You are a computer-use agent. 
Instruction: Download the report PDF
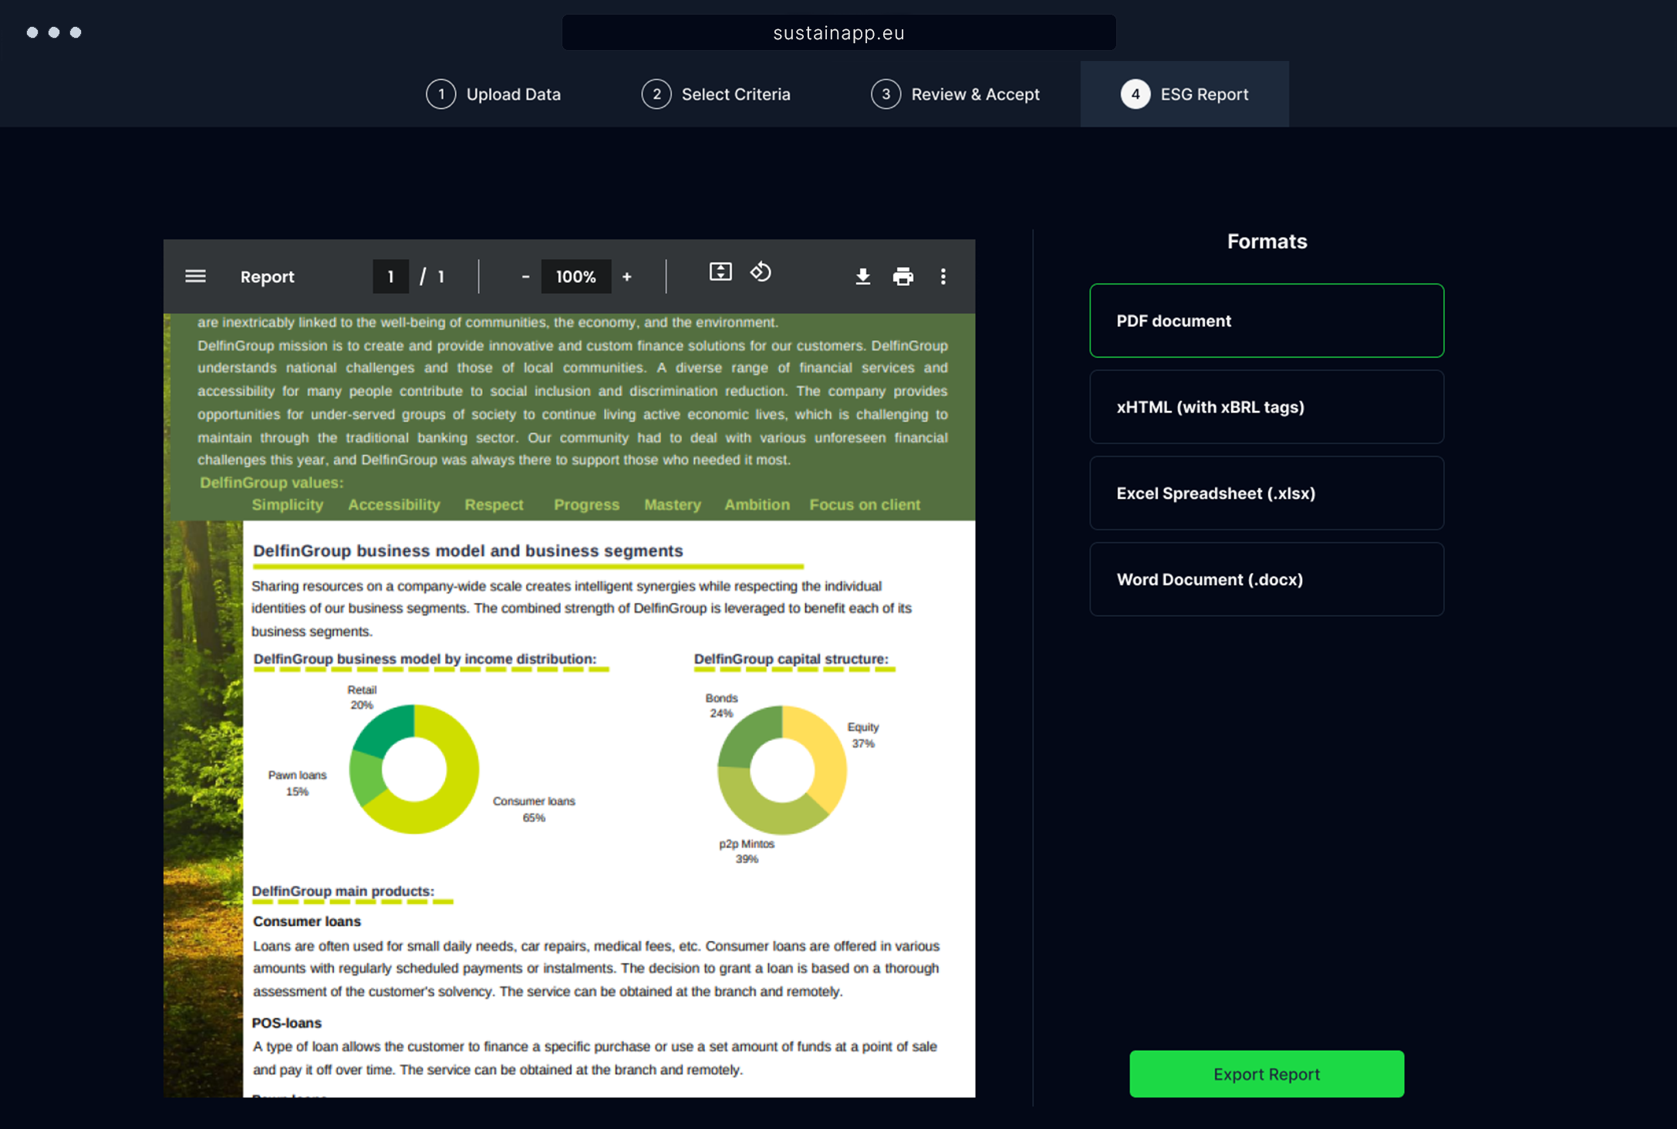click(862, 277)
